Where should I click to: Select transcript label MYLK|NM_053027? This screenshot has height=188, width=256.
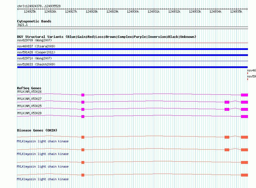29,99
